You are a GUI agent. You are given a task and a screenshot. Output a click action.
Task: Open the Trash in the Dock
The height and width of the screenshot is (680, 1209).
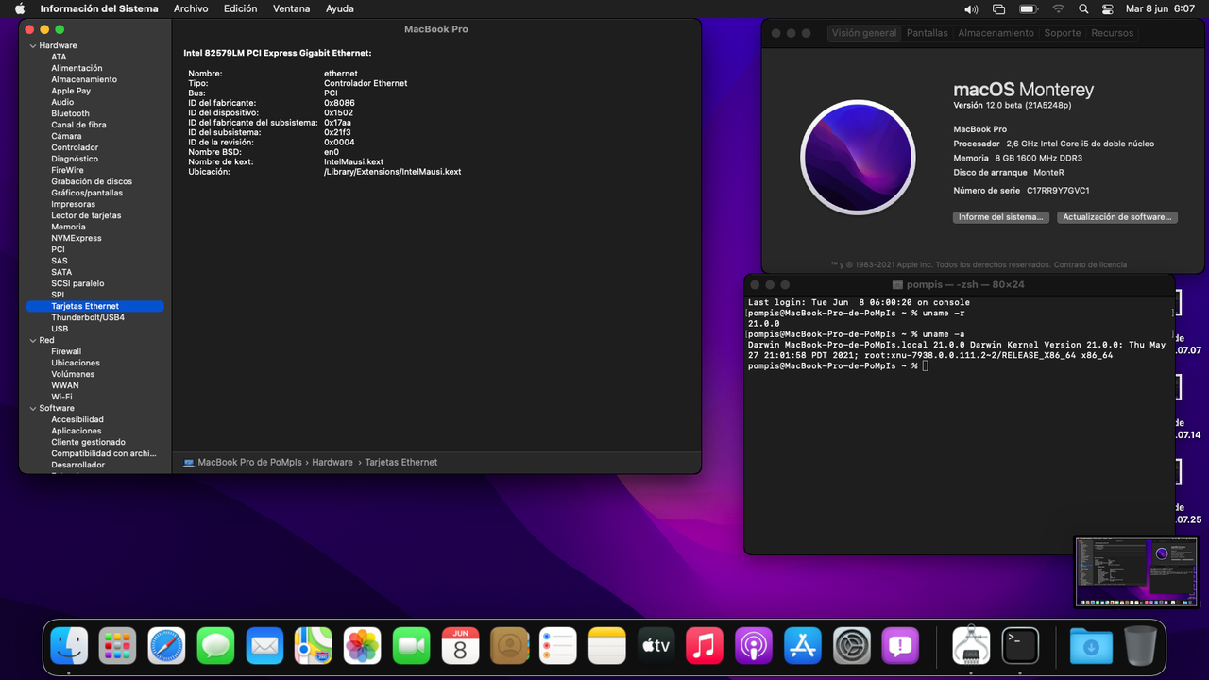[1139, 646]
